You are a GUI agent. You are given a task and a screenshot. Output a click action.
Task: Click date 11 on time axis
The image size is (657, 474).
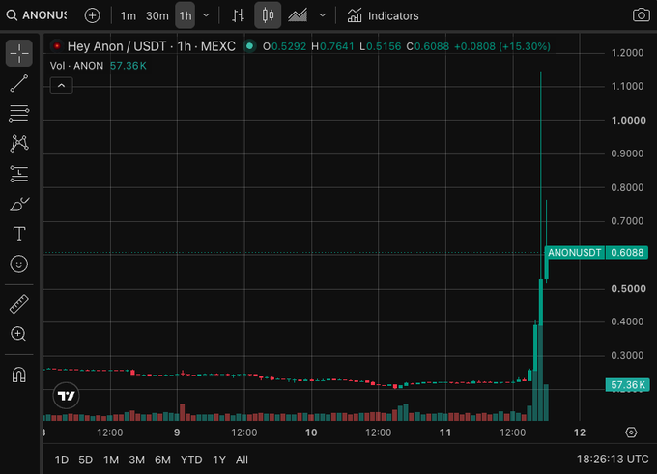(x=445, y=432)
